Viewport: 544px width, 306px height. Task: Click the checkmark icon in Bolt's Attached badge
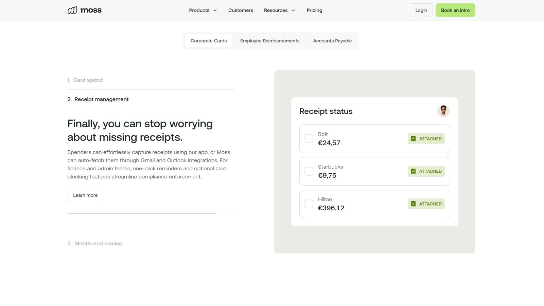point(413,139)
